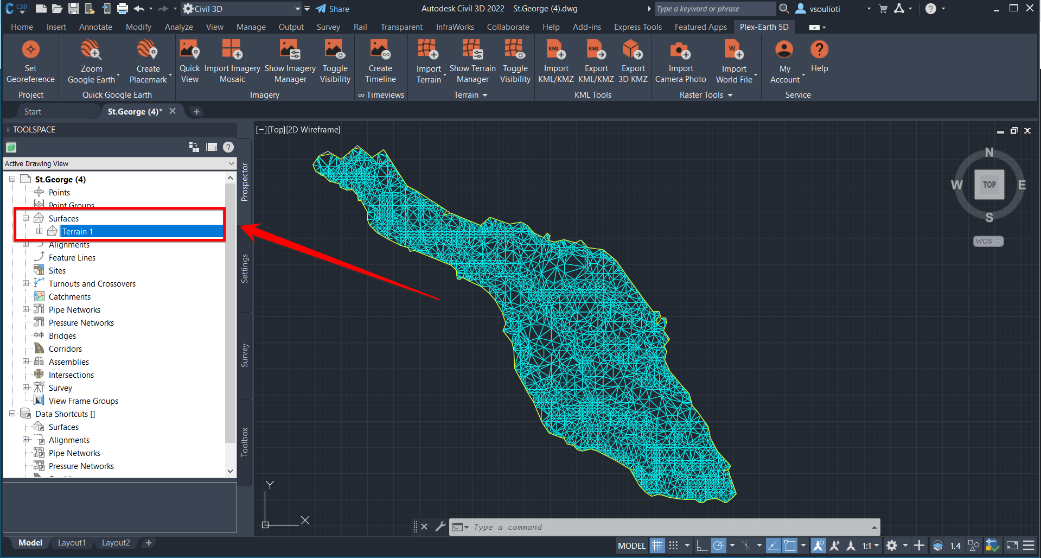Undo the last action
The height and width of the screenshot is (558, 1041).
pos(139,9)
